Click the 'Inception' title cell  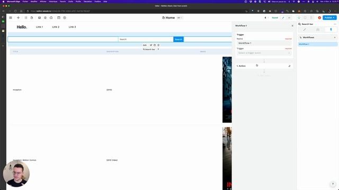(17, 90)
